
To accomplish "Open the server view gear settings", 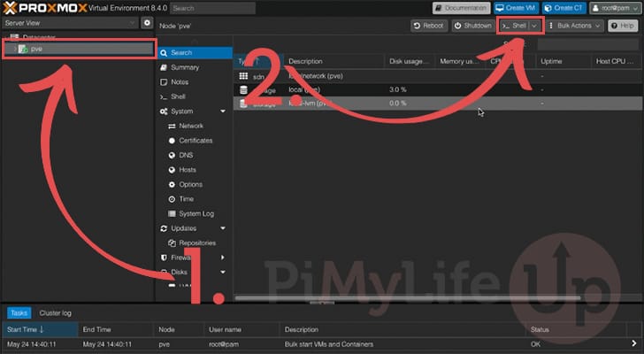I will click(x=147, y=23).
